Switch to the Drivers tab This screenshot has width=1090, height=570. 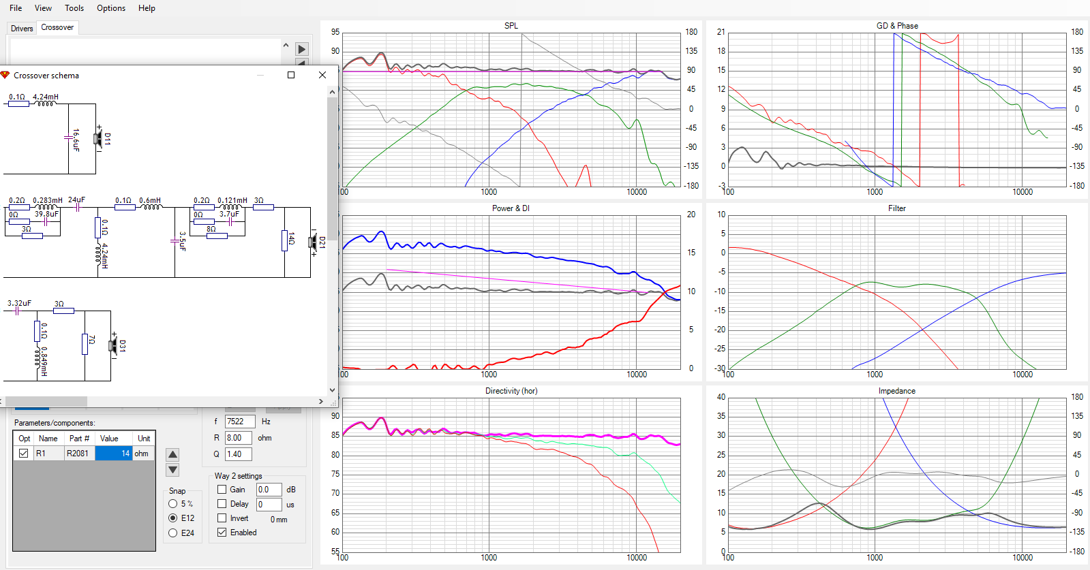[22, 29]
